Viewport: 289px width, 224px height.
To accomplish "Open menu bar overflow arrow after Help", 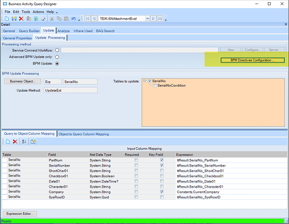I will (57, 13).
